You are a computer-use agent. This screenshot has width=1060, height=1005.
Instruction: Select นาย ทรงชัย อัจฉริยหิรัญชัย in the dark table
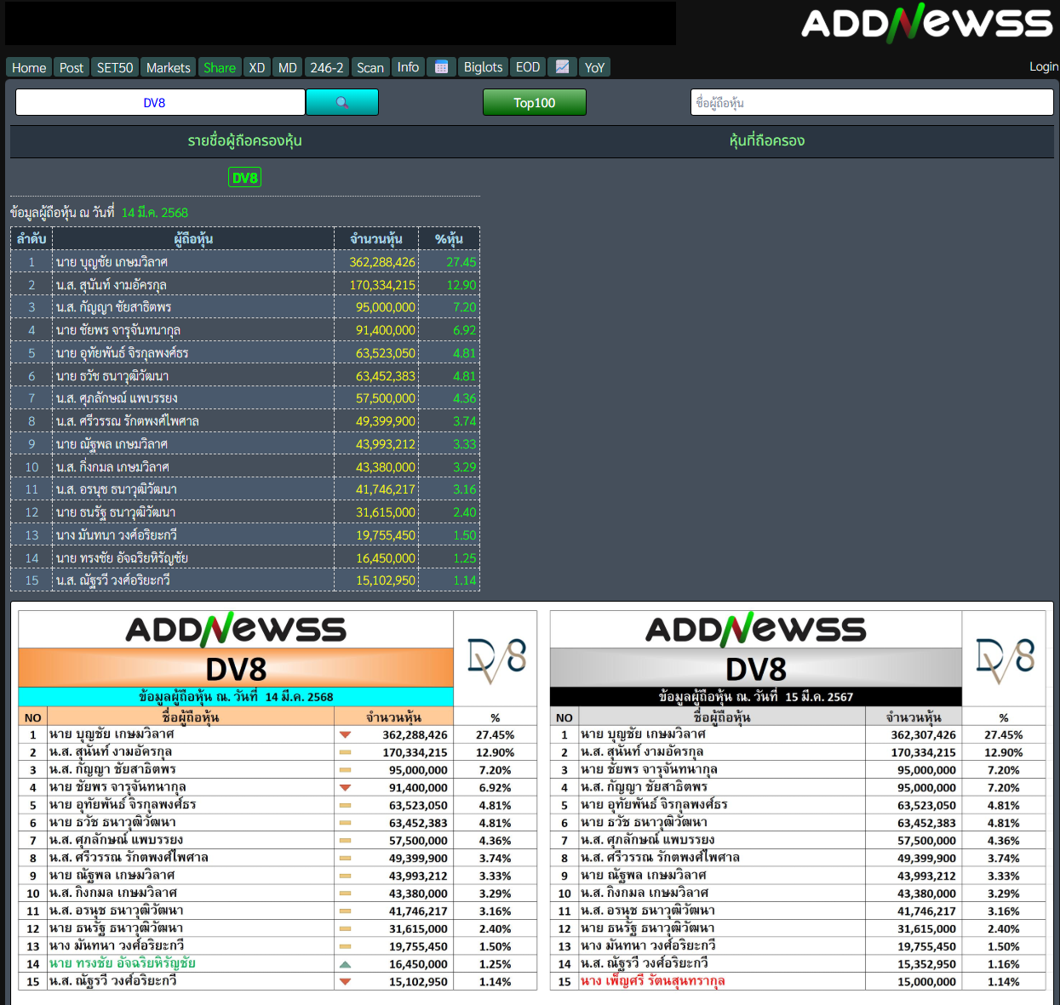click(x=122, y=558)
